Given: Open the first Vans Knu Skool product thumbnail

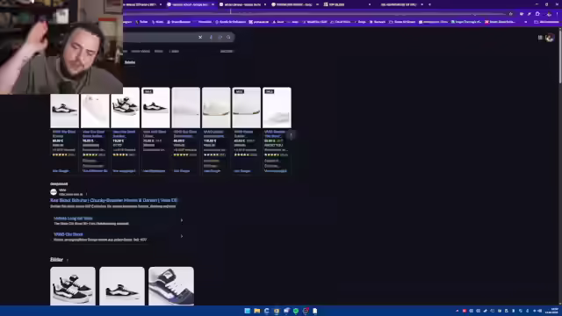Looking at the screenshot, I should click(64, 107).
